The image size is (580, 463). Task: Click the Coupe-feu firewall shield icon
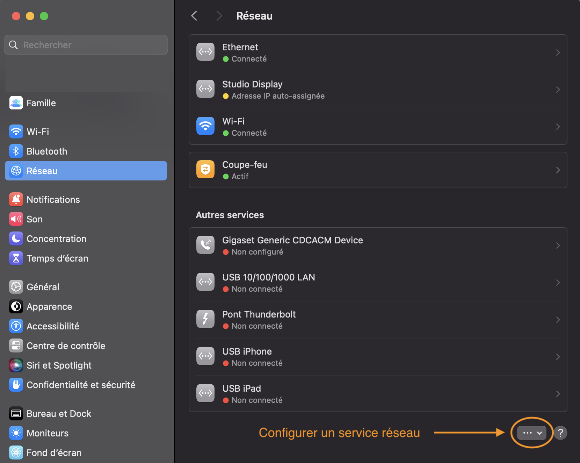click(x=205, y=170)
